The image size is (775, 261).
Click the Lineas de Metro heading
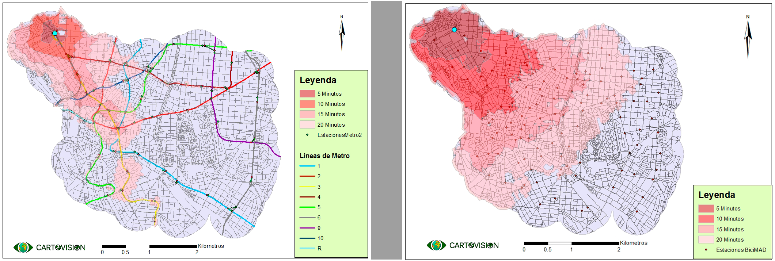point(324,156)
